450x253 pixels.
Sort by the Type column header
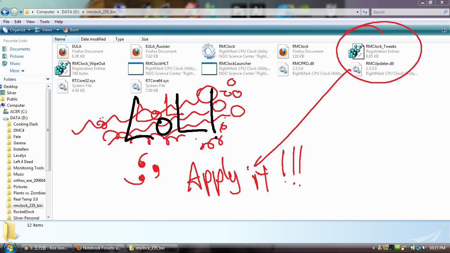pyautogui.click(x=127, y=39)
